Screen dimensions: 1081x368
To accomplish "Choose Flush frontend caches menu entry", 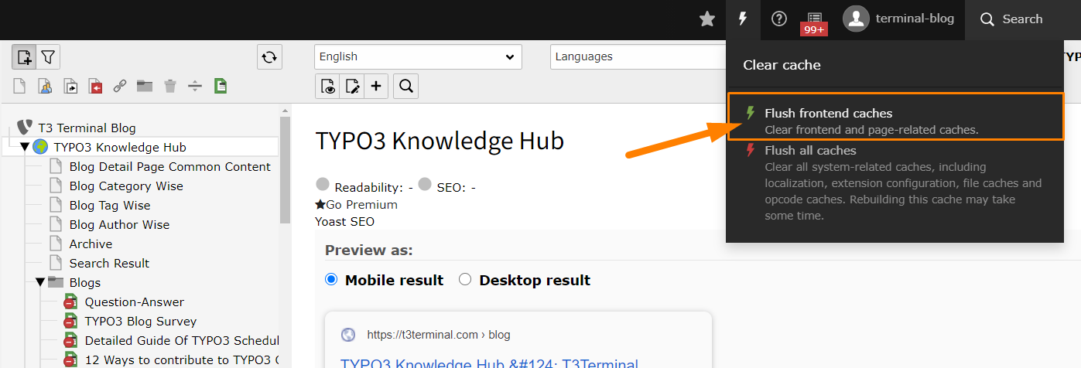I will (895, 121).
